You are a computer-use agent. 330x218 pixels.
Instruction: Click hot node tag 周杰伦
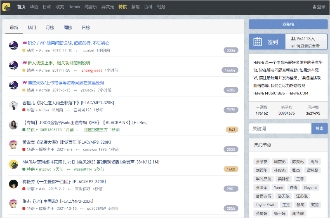(x=280, y=162)
